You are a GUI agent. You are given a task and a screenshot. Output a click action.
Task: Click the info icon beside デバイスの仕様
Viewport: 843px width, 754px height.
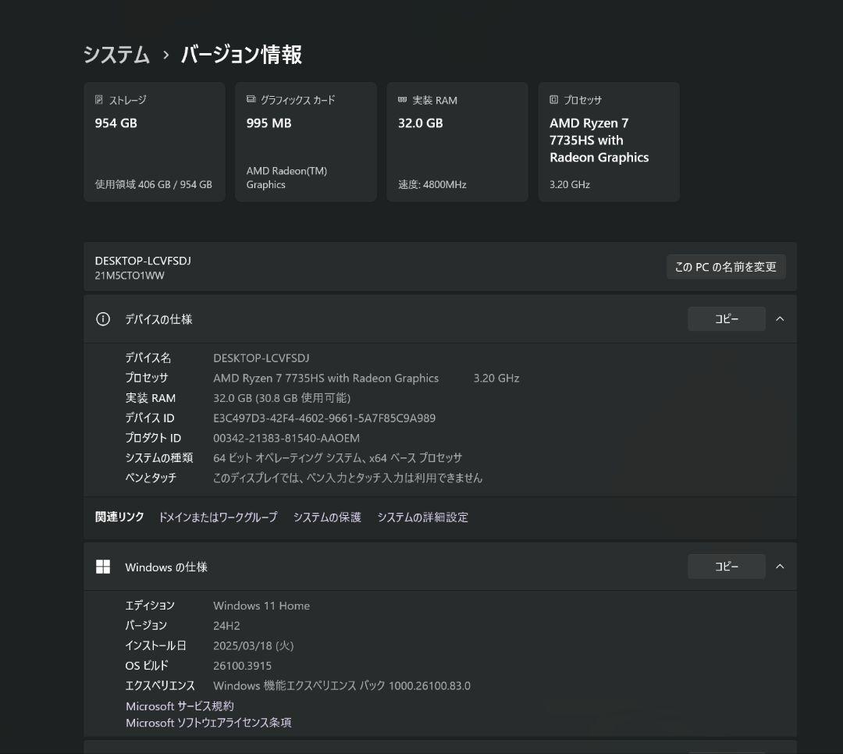coord(102,318)
